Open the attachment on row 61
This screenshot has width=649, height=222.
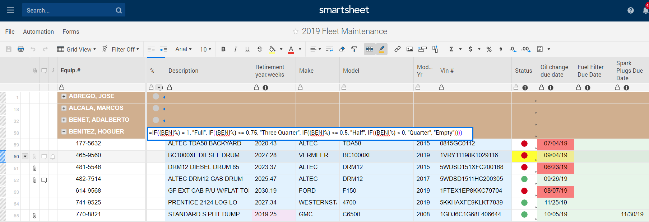(34, 168)
